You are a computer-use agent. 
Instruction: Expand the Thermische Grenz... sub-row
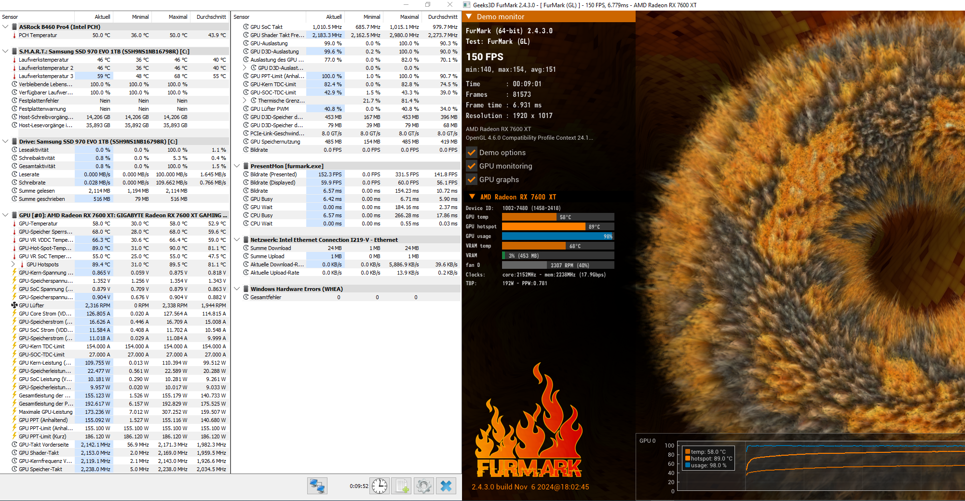(245, 101)
